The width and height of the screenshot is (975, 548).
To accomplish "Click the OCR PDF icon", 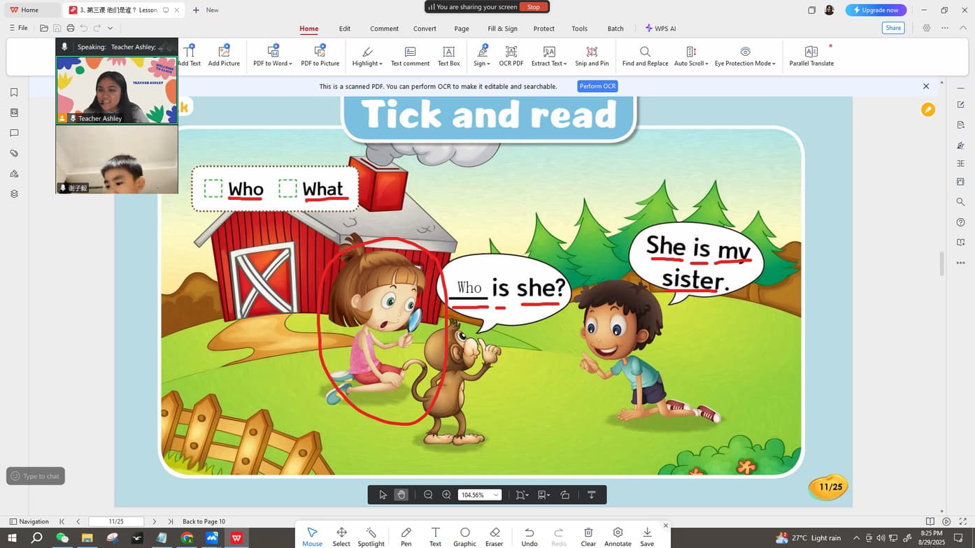I will (511, 52).
